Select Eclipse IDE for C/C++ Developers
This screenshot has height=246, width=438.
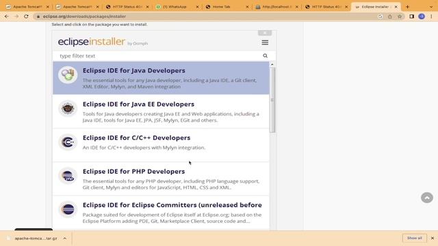pyautogui.click(x=162, y=145)
